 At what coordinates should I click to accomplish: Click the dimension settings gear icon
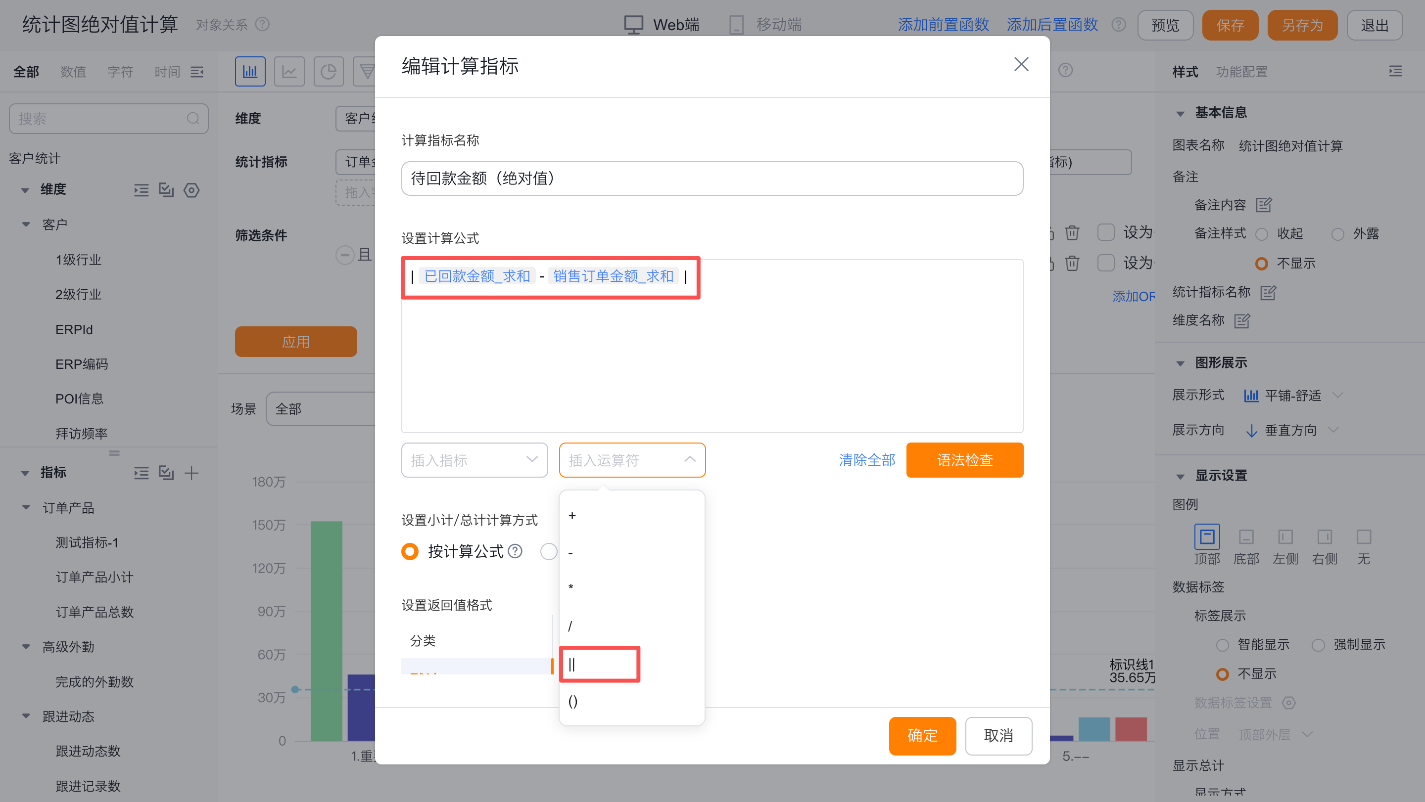191,190
